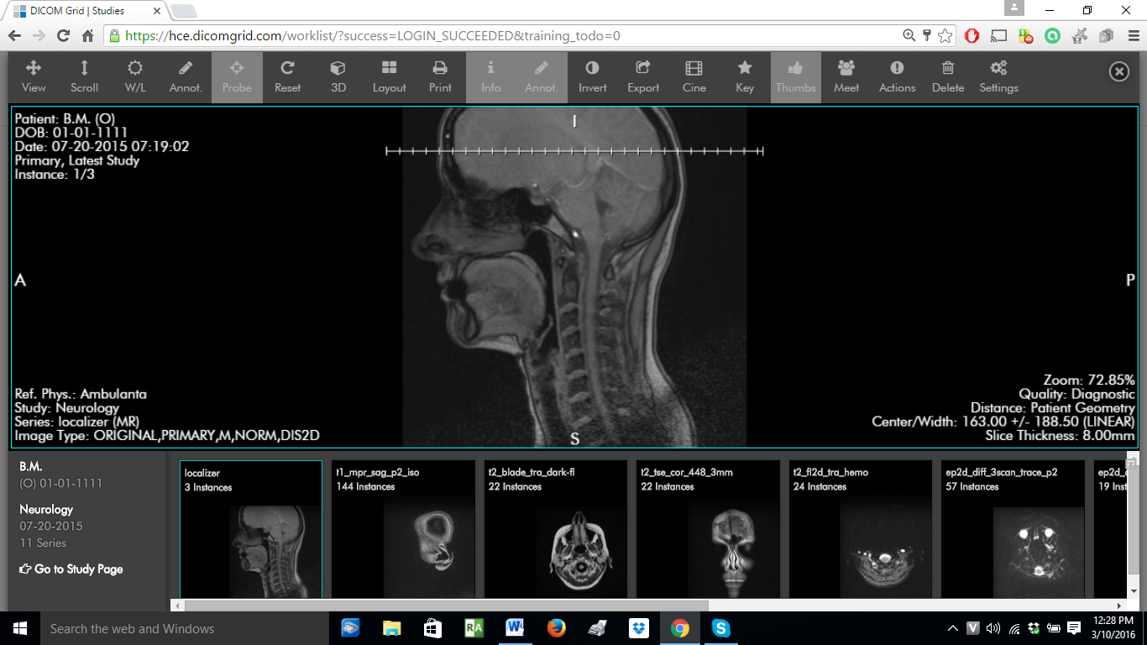Open the browser profile avatar button
The height and width of the screenshot is (645, 1147).
click(x=1014, y=8)
